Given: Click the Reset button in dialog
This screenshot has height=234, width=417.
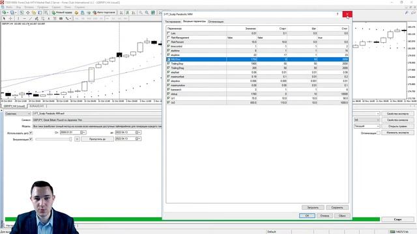Looking at the screenshot, I should tap(342, 216).
